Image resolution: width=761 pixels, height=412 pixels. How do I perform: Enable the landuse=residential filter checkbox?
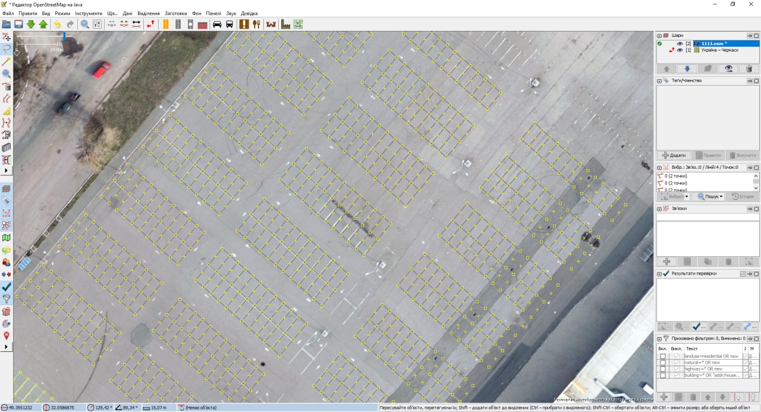pos(663,356)
